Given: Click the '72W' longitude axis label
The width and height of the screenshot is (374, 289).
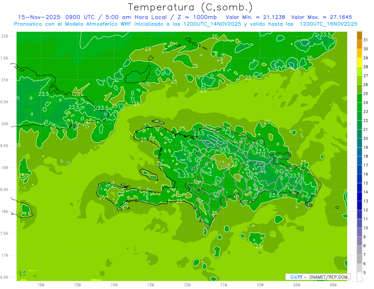Looking at the screenshot, I should pos(187,285).
